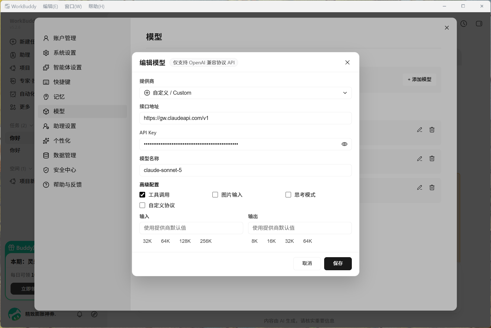This screenshot has height=328, width=491.
Task: Expand the 空间 (1) section chevron
Action: pos(31,168)
